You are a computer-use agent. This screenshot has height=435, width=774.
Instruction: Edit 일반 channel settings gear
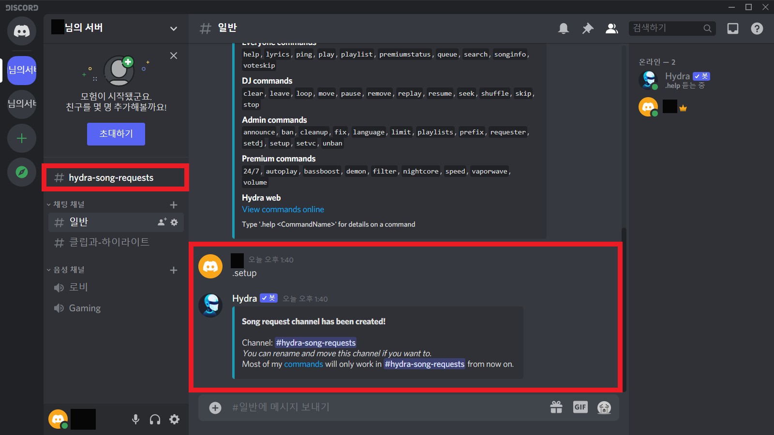[x=174, y=222]
